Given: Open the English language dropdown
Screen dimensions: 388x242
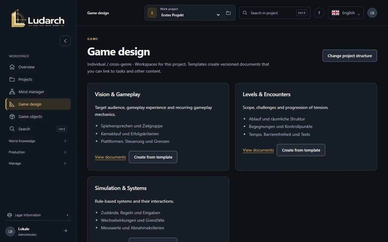Looking at the screenshot, I should pyautogui.click(x=346, y=13).
